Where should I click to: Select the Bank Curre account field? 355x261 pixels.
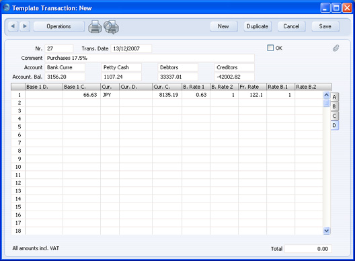[x=65, y=67]
